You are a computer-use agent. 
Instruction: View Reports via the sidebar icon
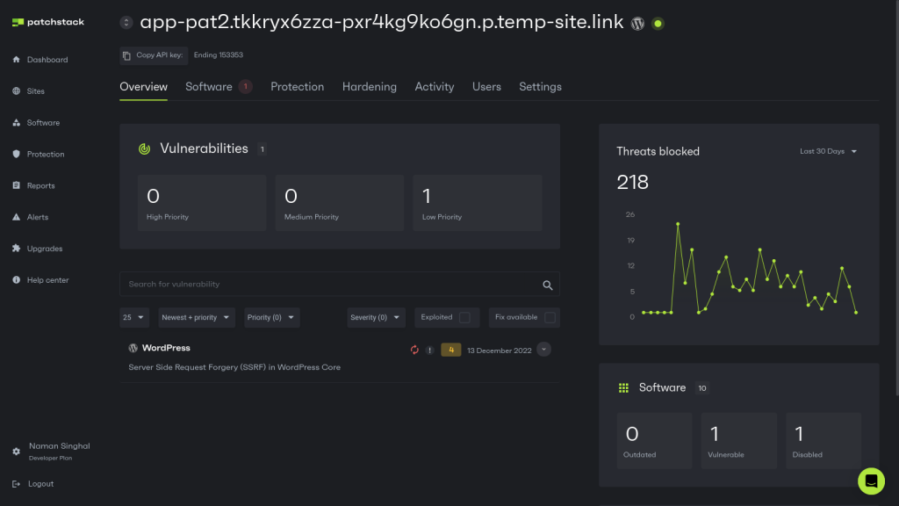(x=42, y=185)
